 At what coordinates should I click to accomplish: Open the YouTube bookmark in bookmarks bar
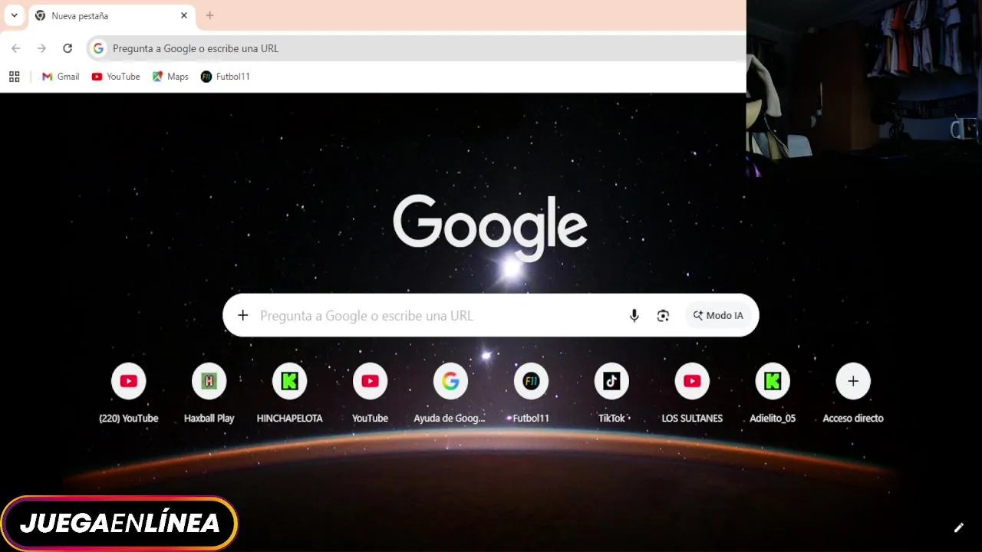tap(116, 77)
